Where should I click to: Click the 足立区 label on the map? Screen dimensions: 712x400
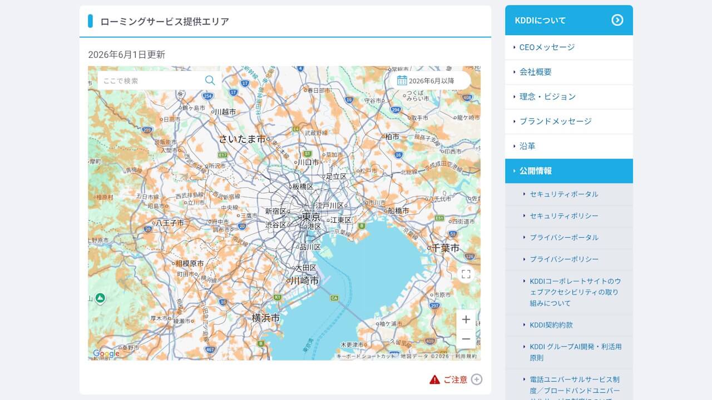click(337, 176)
